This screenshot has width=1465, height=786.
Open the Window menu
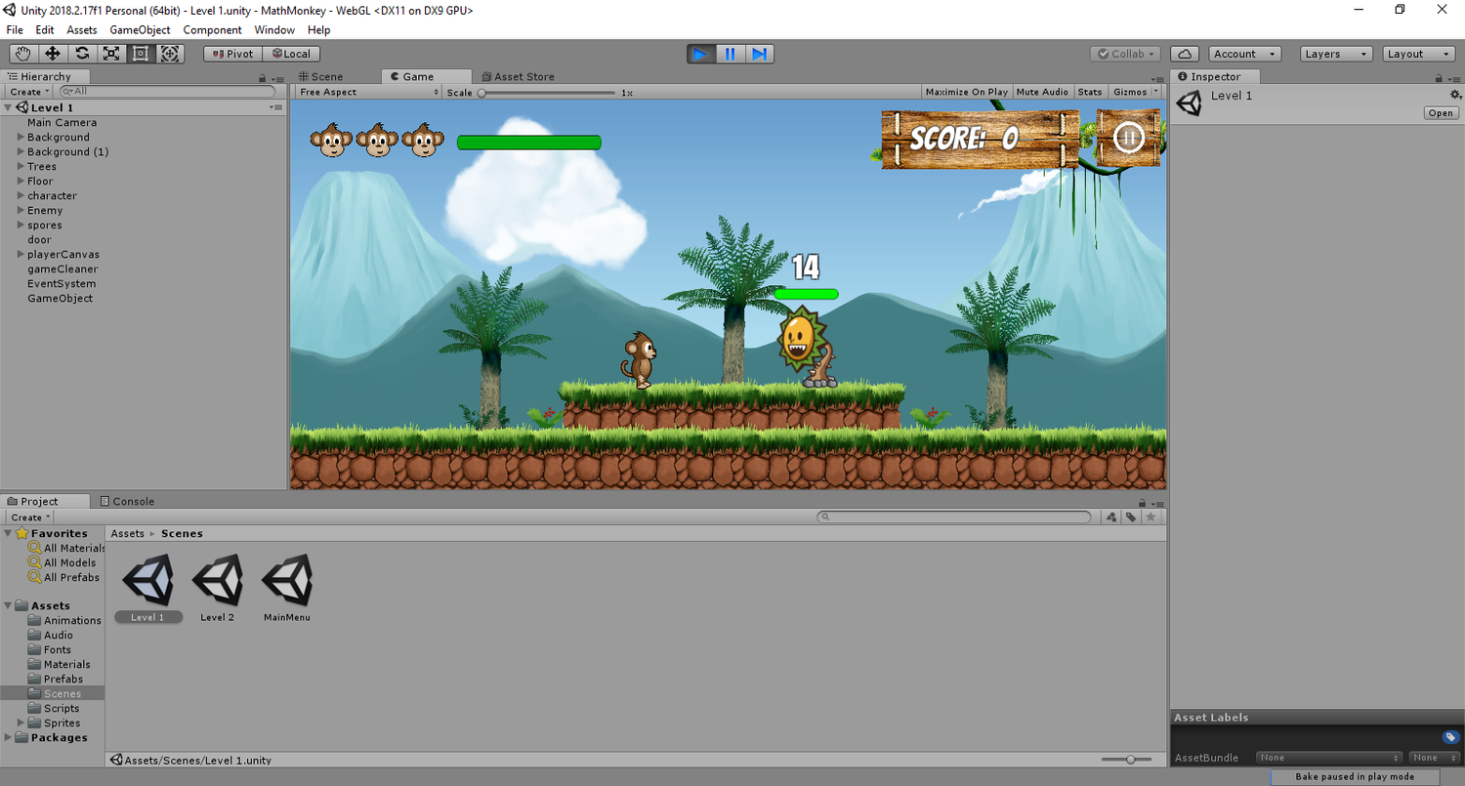(274, 30)
